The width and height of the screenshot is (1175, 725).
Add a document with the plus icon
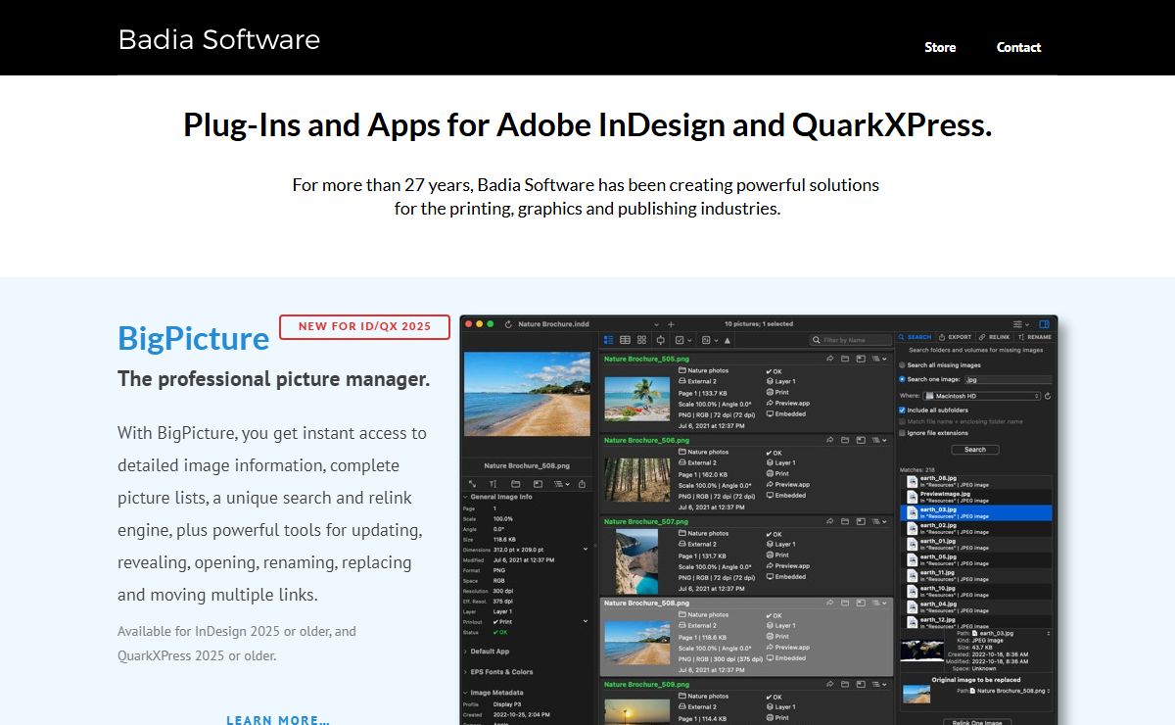(x=671, y=324)
